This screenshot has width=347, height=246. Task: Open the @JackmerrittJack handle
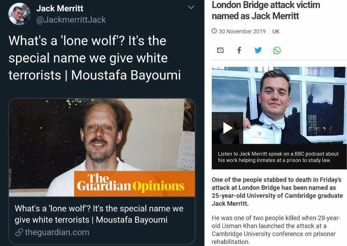[71, 20]
